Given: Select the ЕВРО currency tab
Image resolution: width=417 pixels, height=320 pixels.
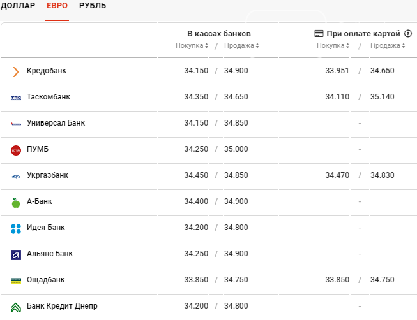Looking at the screenshot, I should click(x=57, y=6).
